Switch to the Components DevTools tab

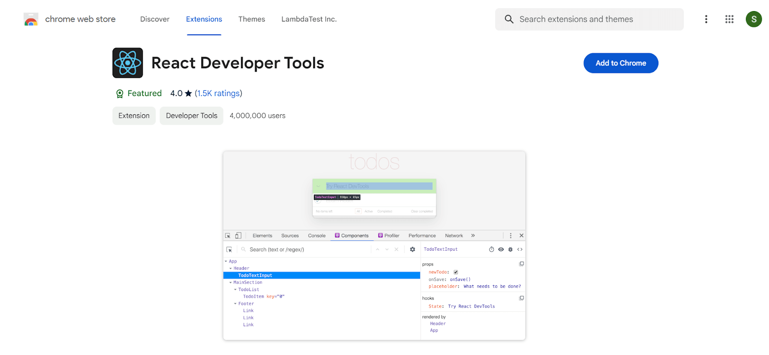click(x=352, y=236)
